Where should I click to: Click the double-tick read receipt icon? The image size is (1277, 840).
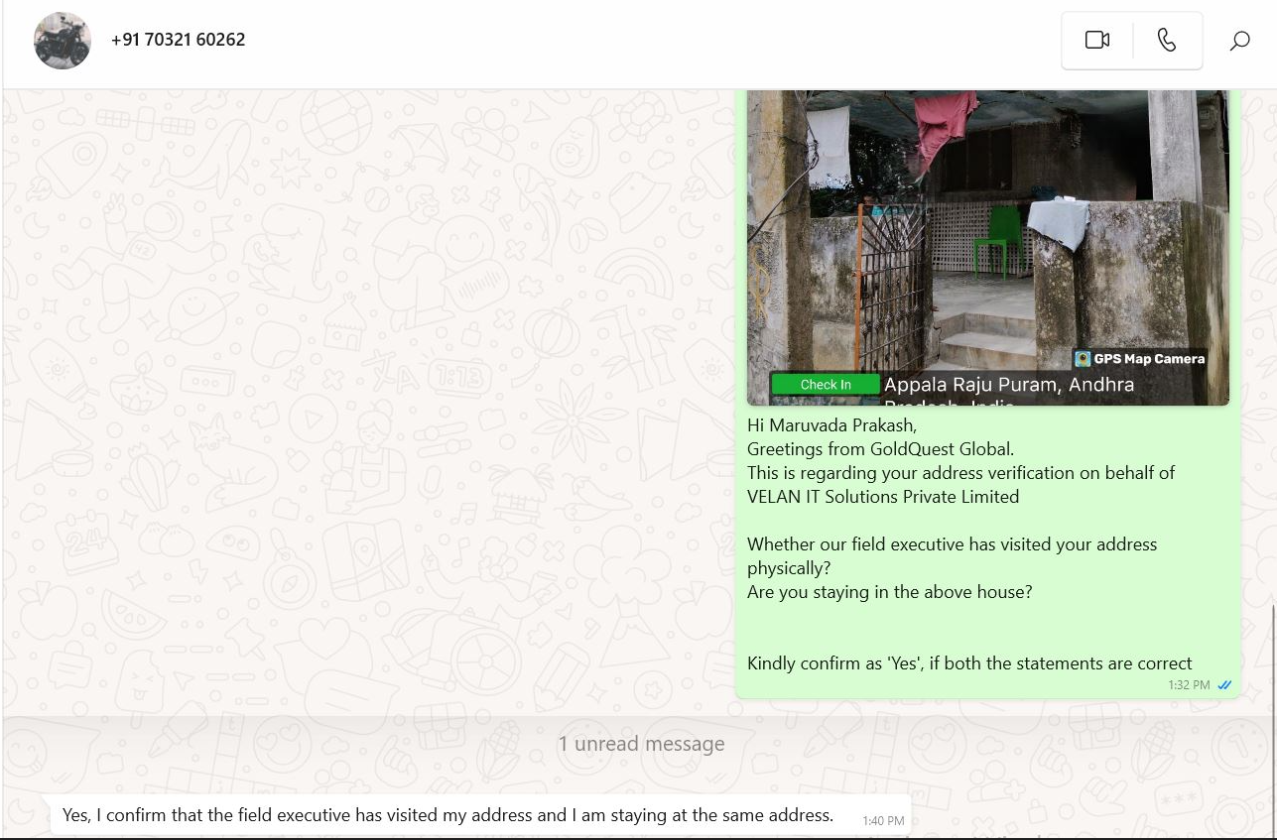click(x=1224, y=685)
